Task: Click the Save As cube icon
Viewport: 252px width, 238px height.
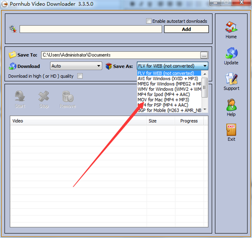Action: [109, 66]
